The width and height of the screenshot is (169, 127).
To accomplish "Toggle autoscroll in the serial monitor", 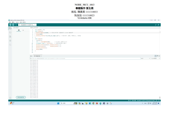I will click(156, 56).
